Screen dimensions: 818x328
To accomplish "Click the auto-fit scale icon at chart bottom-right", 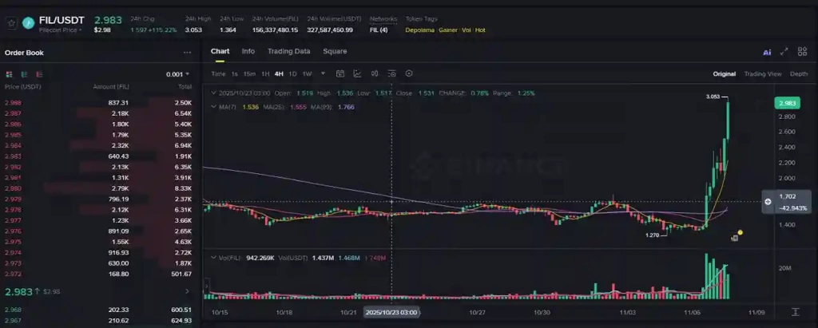I will point(796,311).
